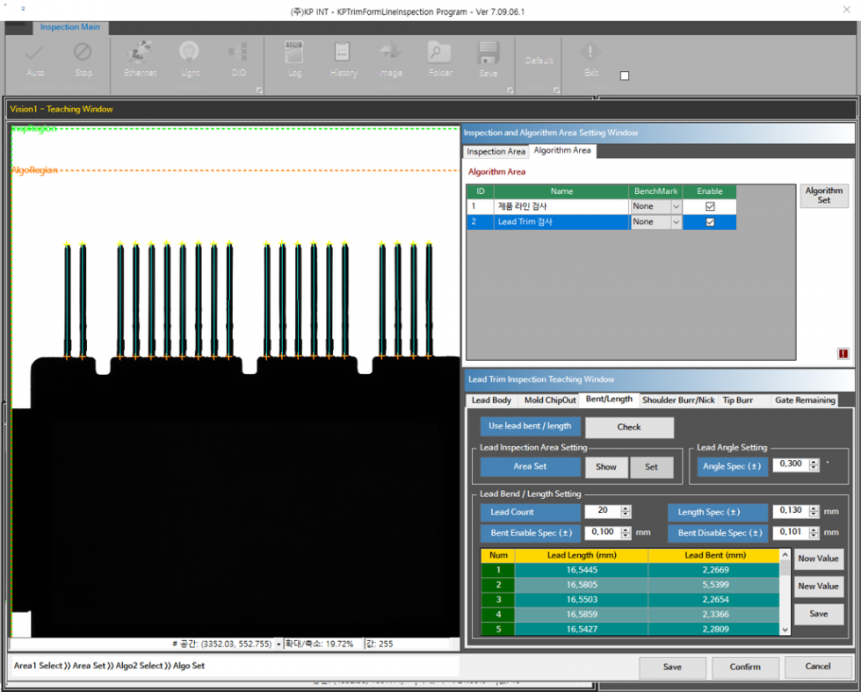Click the bottom Save button
Image resolution: width=861 pixels, height=692 pixels.
pyautogui.click(x=672, y=667)
